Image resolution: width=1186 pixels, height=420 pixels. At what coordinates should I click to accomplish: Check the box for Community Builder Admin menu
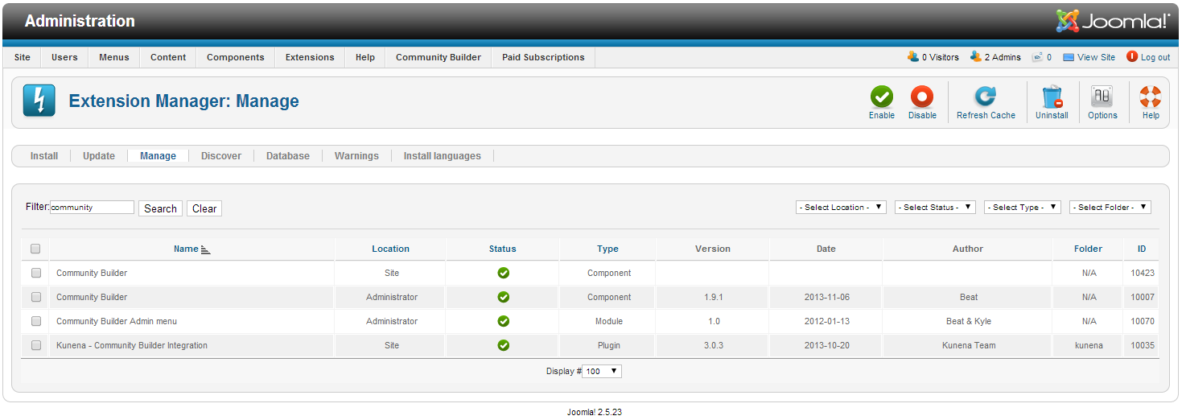(36, 321)
